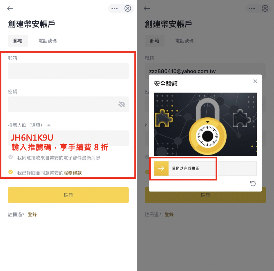Toggle the 服務條款 agreement checkbox
The image size is (274, 271).
11,172
